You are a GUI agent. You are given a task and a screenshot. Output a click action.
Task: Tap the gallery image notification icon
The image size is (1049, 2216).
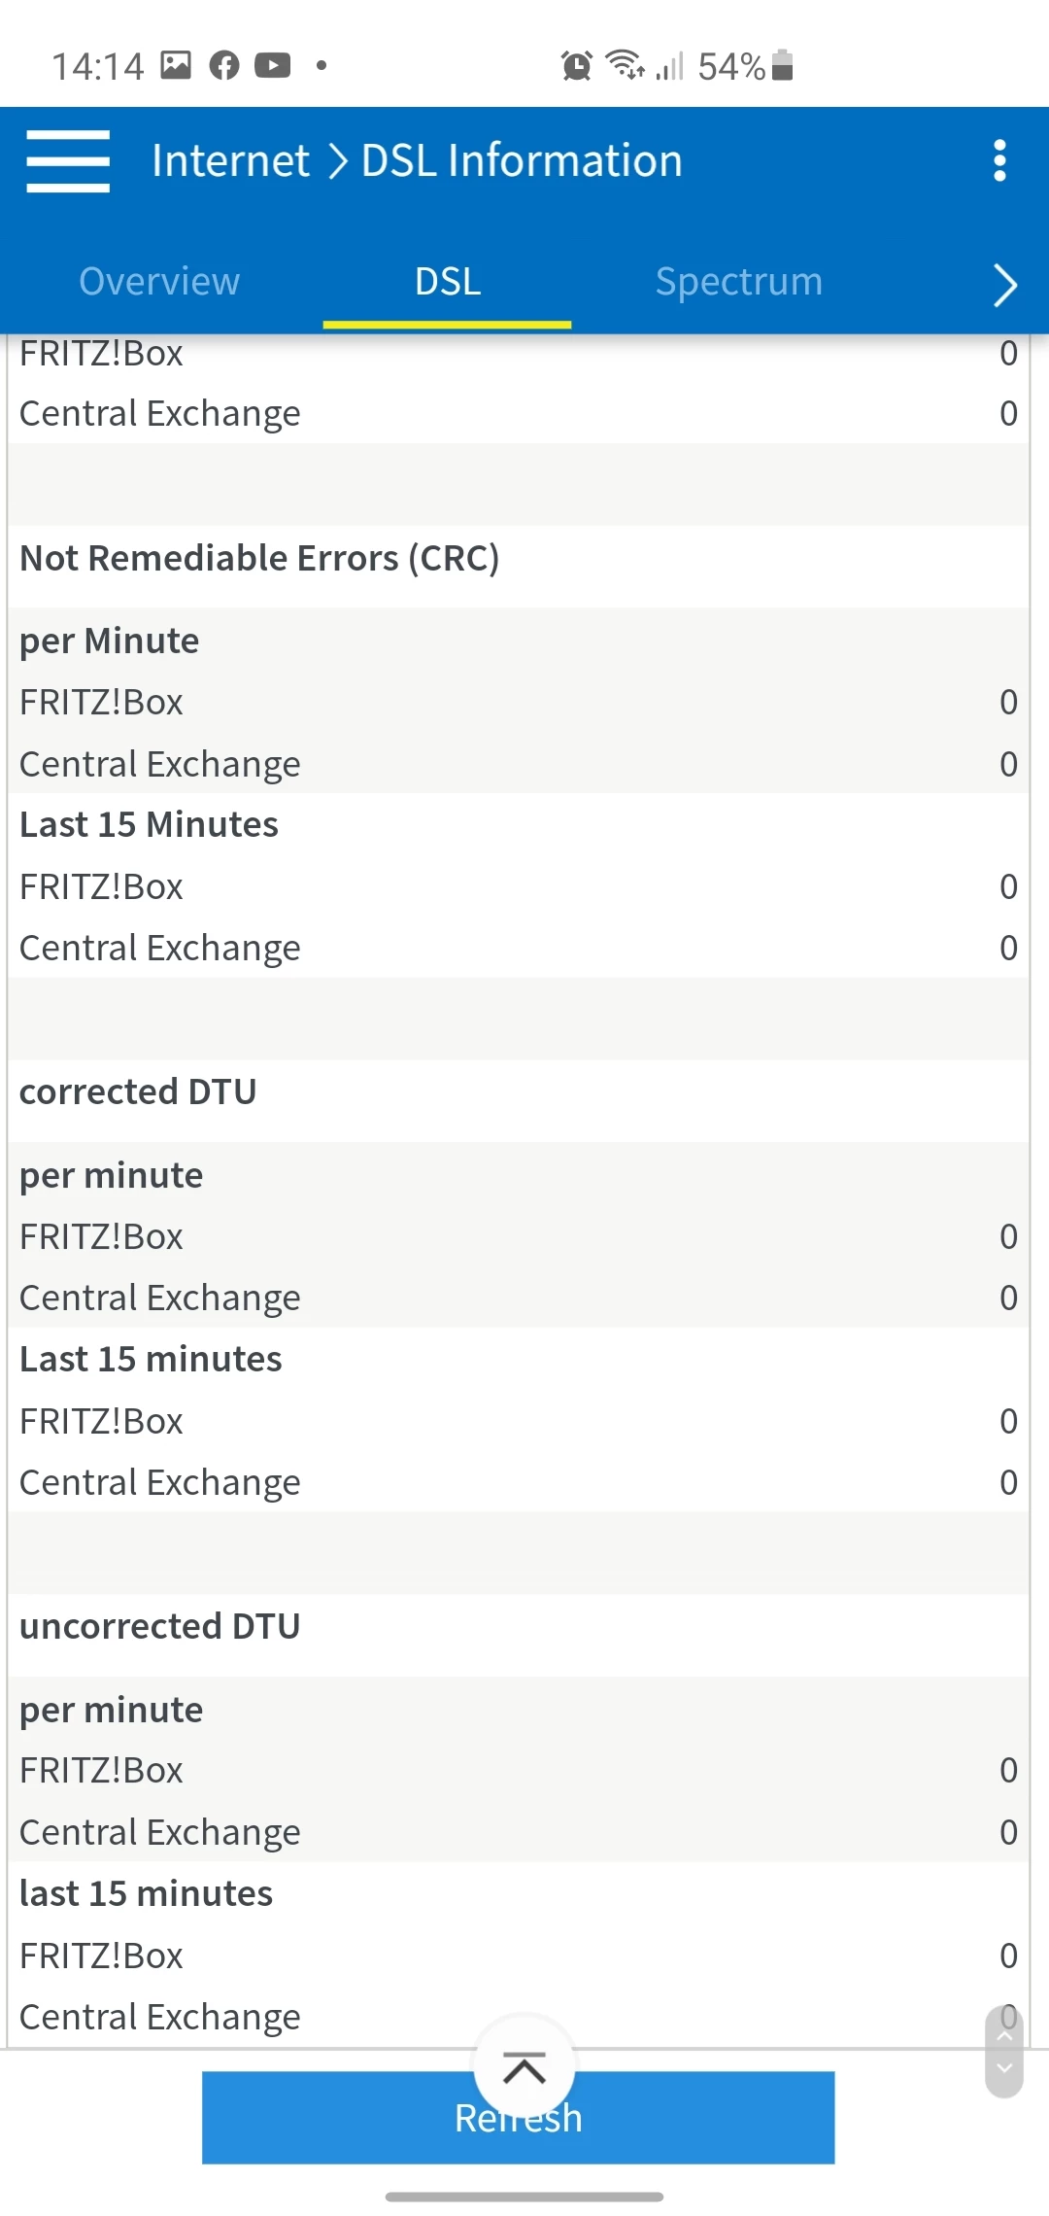click(x=176, y=65)
